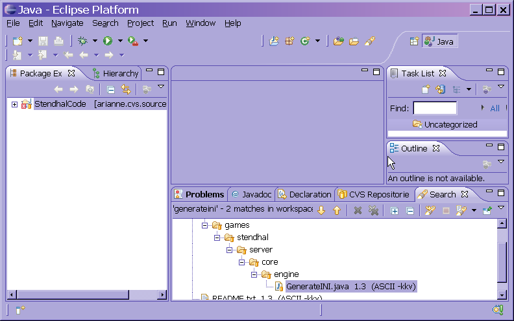Toggle pin the Search view
Image resolution: width=514 pixels, height=321 pixels.
coord(487,210)
